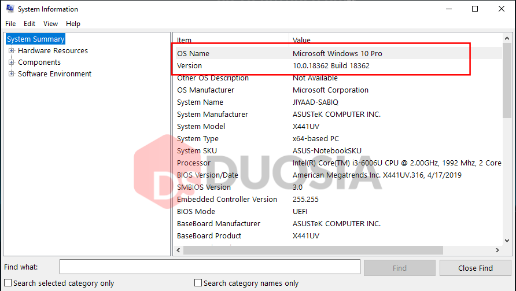This screenshot has height=291, width=516.
Task: Select the Embedded Controller Version row
Action: (x=338, y=200)
